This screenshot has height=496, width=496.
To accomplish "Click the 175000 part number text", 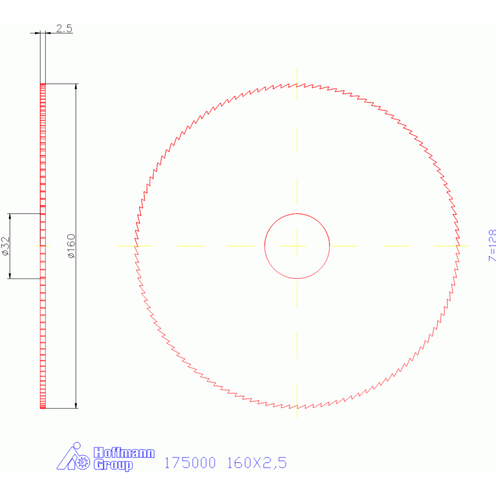I will (189, 463).
